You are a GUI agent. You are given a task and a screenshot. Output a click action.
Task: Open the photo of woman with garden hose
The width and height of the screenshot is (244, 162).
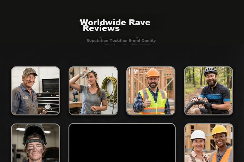pyautogui.click(x=93, y=91)
